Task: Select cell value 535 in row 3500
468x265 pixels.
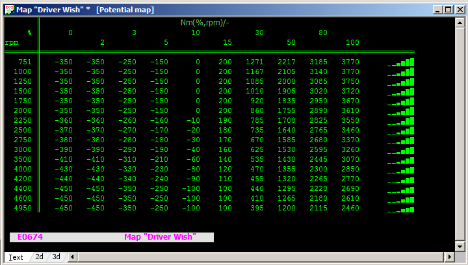Action: [x=257, y=160]
